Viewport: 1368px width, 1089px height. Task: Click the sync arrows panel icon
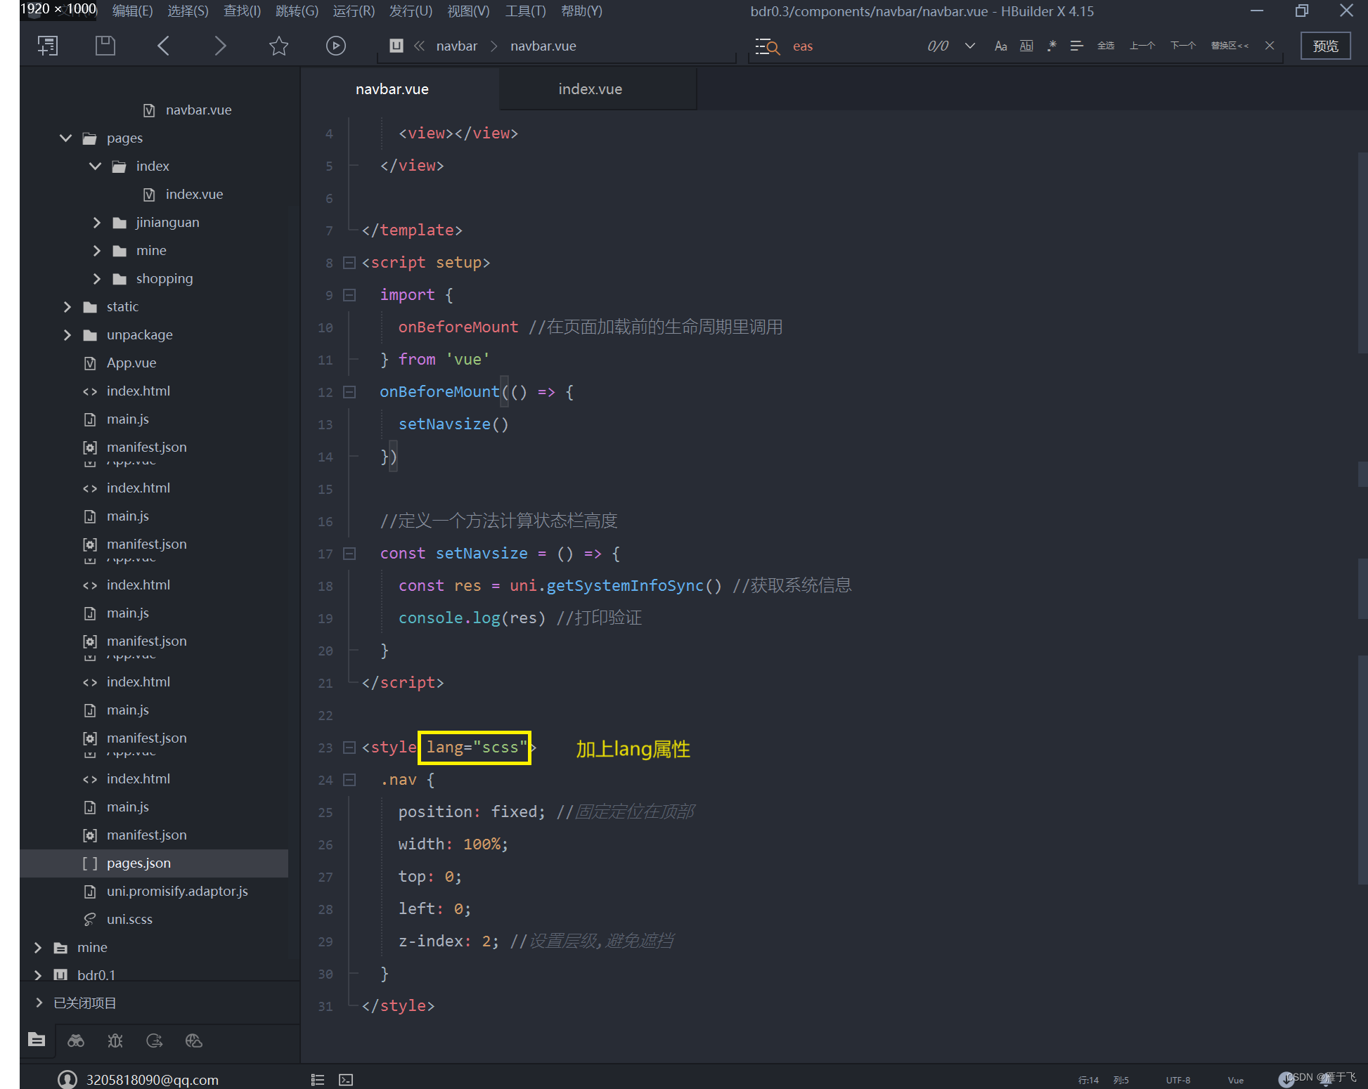tap(155, 1041)
